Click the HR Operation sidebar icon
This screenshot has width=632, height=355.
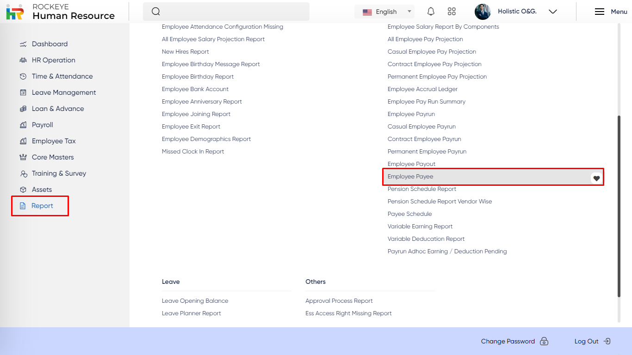[x=23, y=60]
